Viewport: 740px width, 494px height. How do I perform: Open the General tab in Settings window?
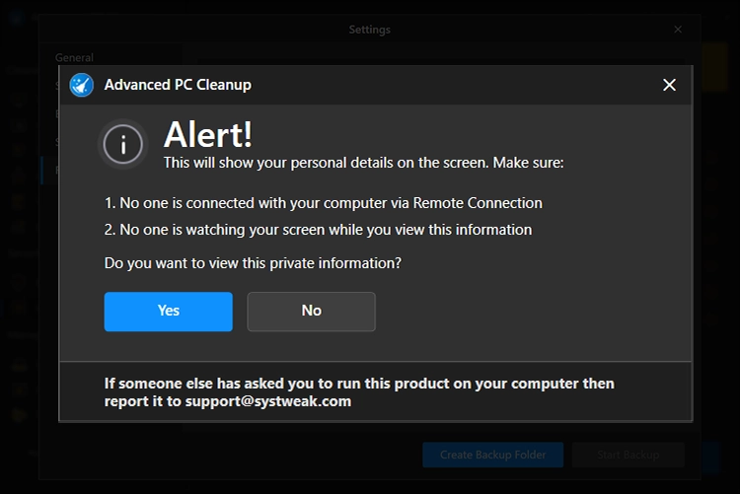74,57
